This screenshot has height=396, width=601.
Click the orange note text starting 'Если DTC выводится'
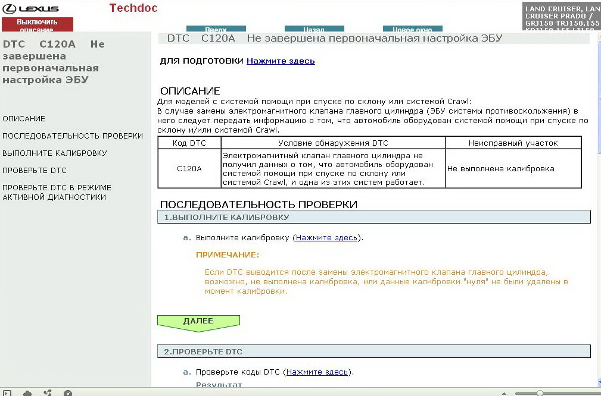pos(386,282)
